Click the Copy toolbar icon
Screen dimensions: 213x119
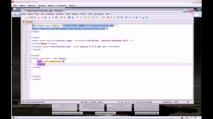coord(53,18)
